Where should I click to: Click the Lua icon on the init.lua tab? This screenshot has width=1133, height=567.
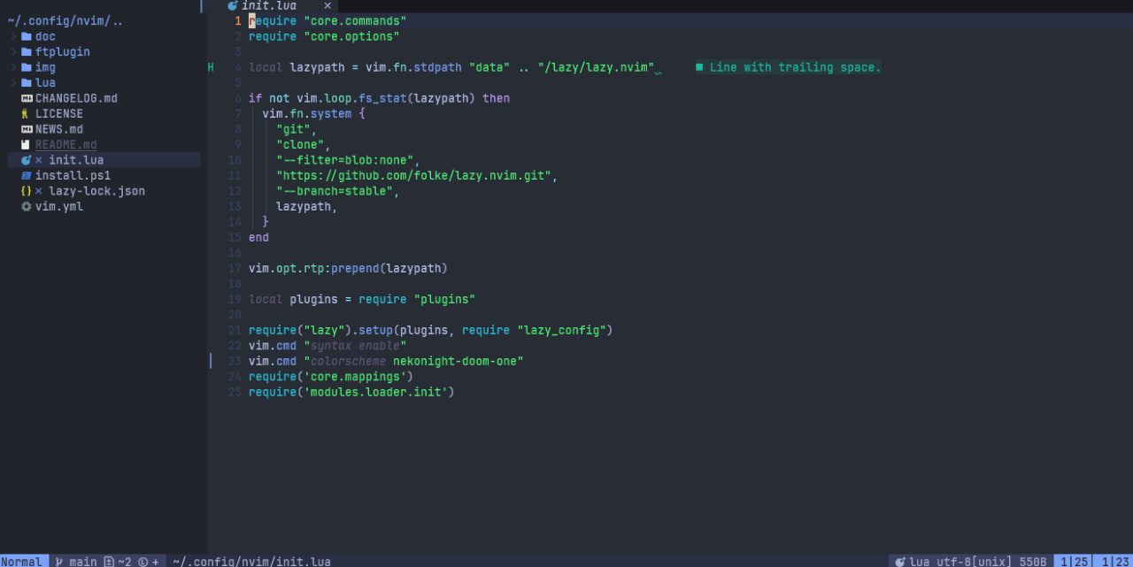click(232, 5)
